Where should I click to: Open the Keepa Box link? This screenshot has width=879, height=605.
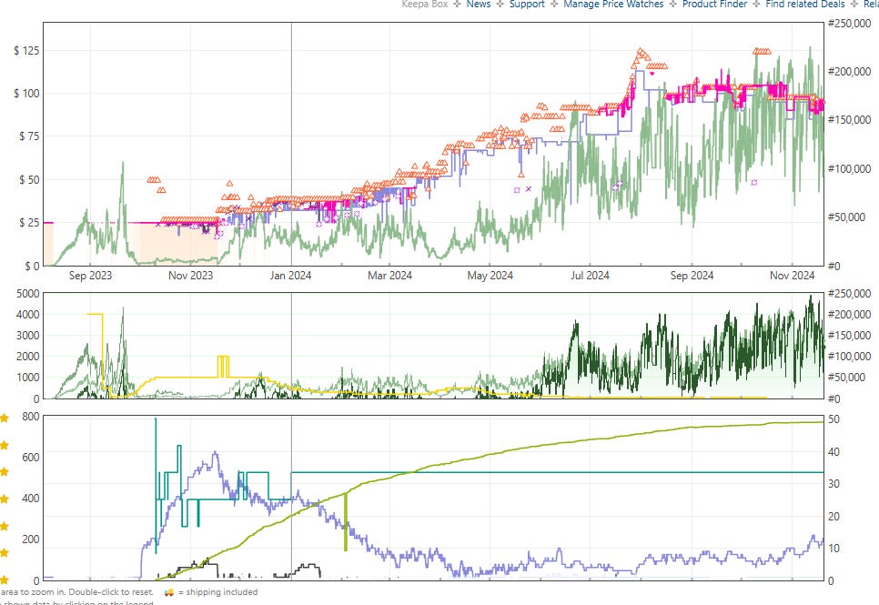[424, 4]
